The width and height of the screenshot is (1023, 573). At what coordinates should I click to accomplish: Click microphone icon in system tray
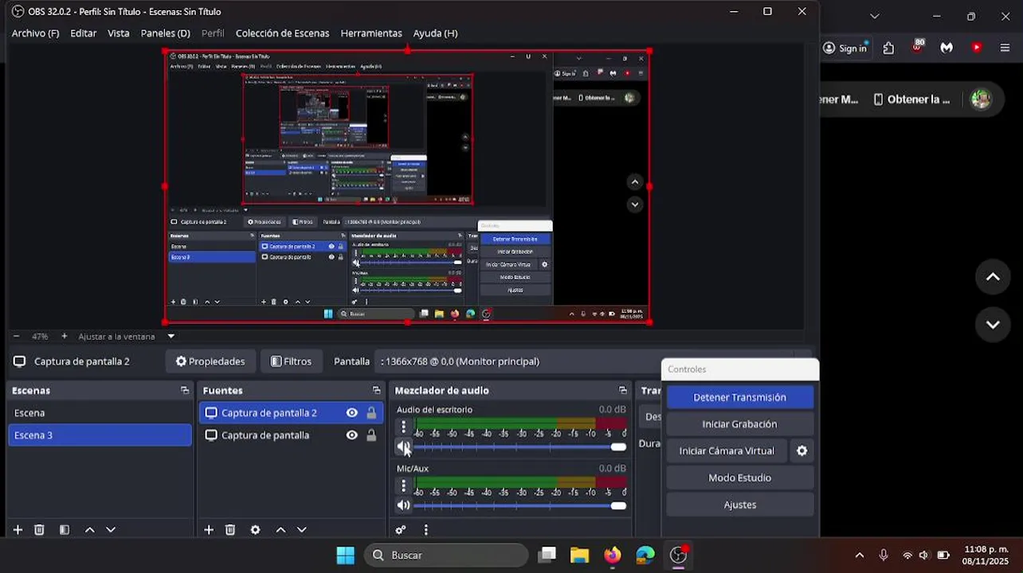pos(883,555)
